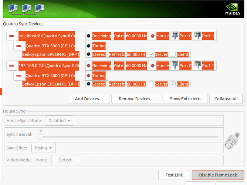Click Collapse All button
The width and height of the screenshot is (247, 185).
pyautogui.click(x=226, y=99)
